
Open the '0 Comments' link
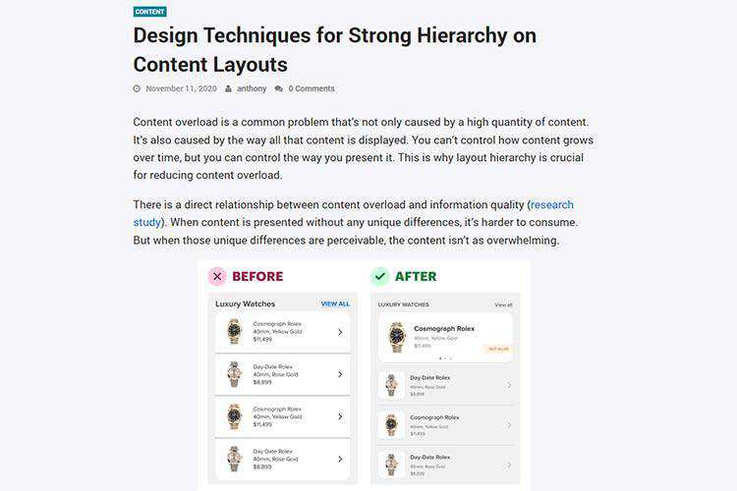[312, 88]
